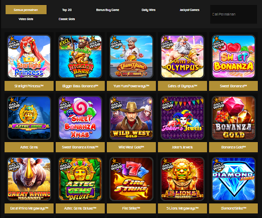
Task: Filter by Classic Slots
Action: [67, 19]
